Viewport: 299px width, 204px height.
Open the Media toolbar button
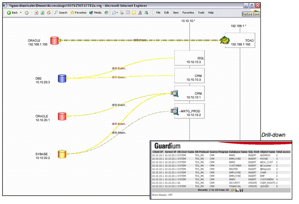coord(95,13)
